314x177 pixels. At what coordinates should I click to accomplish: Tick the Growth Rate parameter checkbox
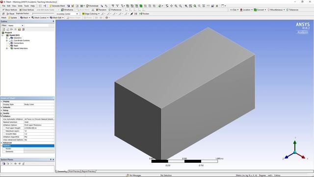[4, 134]
